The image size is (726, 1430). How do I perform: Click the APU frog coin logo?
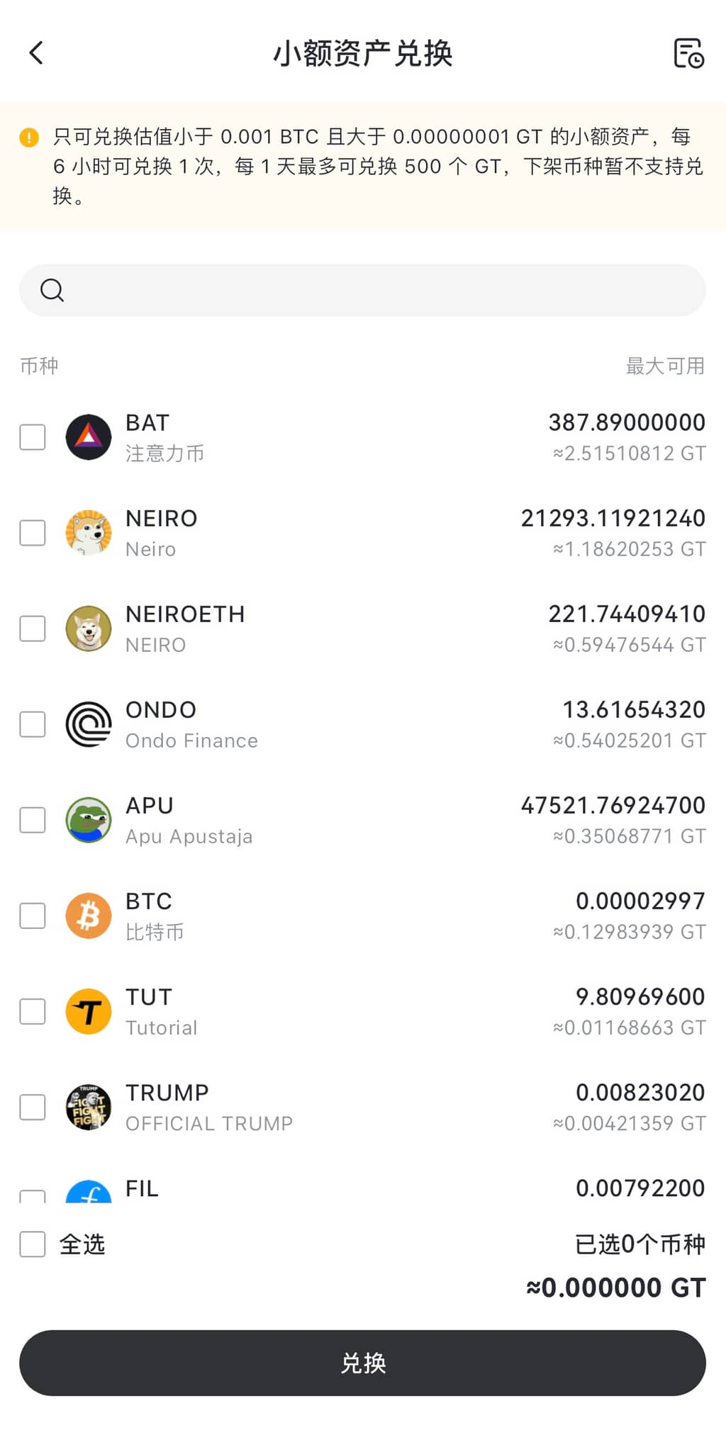[x=89, y=820]
